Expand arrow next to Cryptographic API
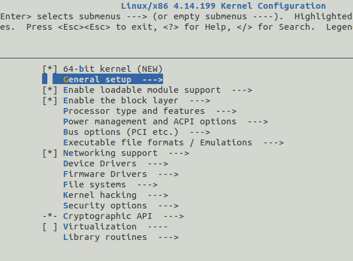Viewport: 353px width, 261px height. click(x=174, y=217)
